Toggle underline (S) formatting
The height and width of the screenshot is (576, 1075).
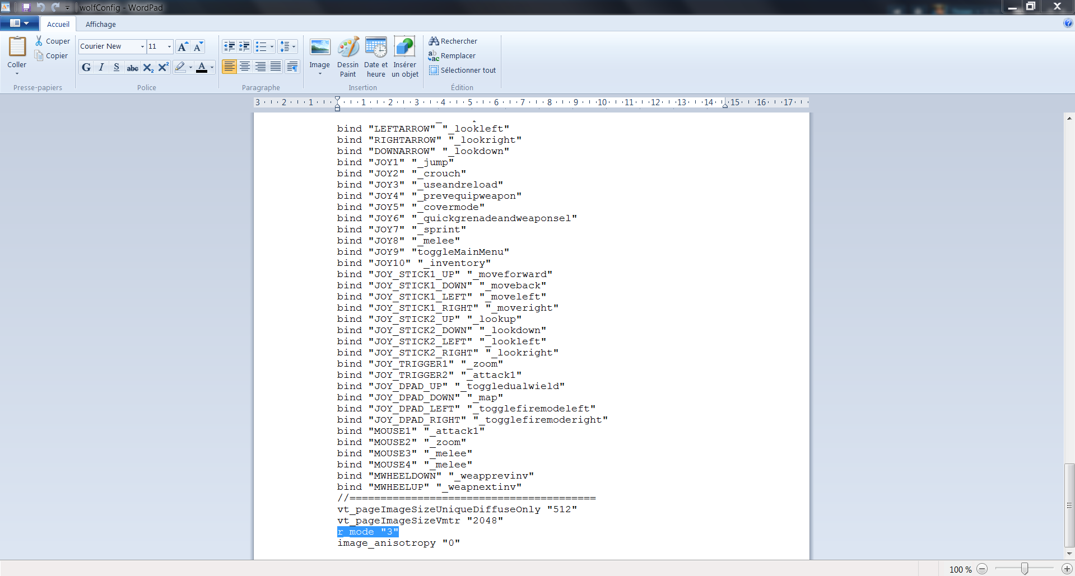tap(117, 67)
